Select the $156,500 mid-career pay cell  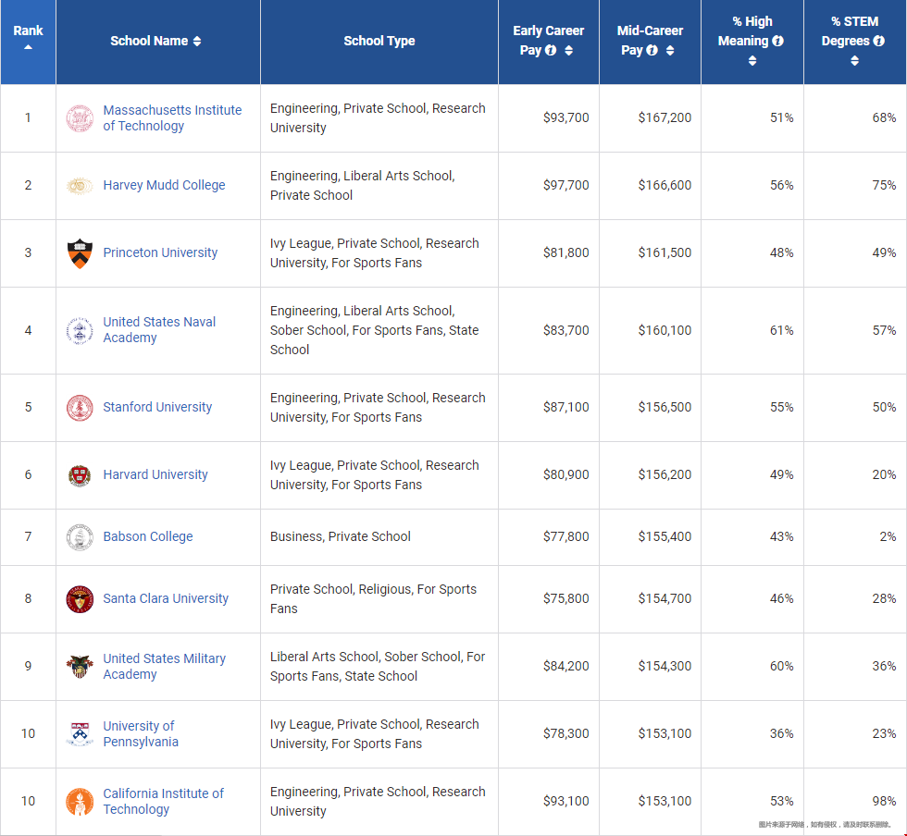coord(650,408)
